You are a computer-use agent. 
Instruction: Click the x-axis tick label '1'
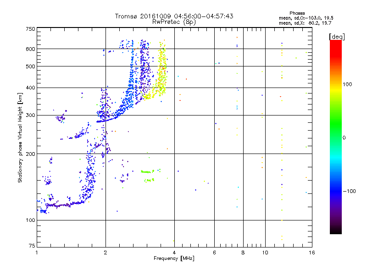37,253
